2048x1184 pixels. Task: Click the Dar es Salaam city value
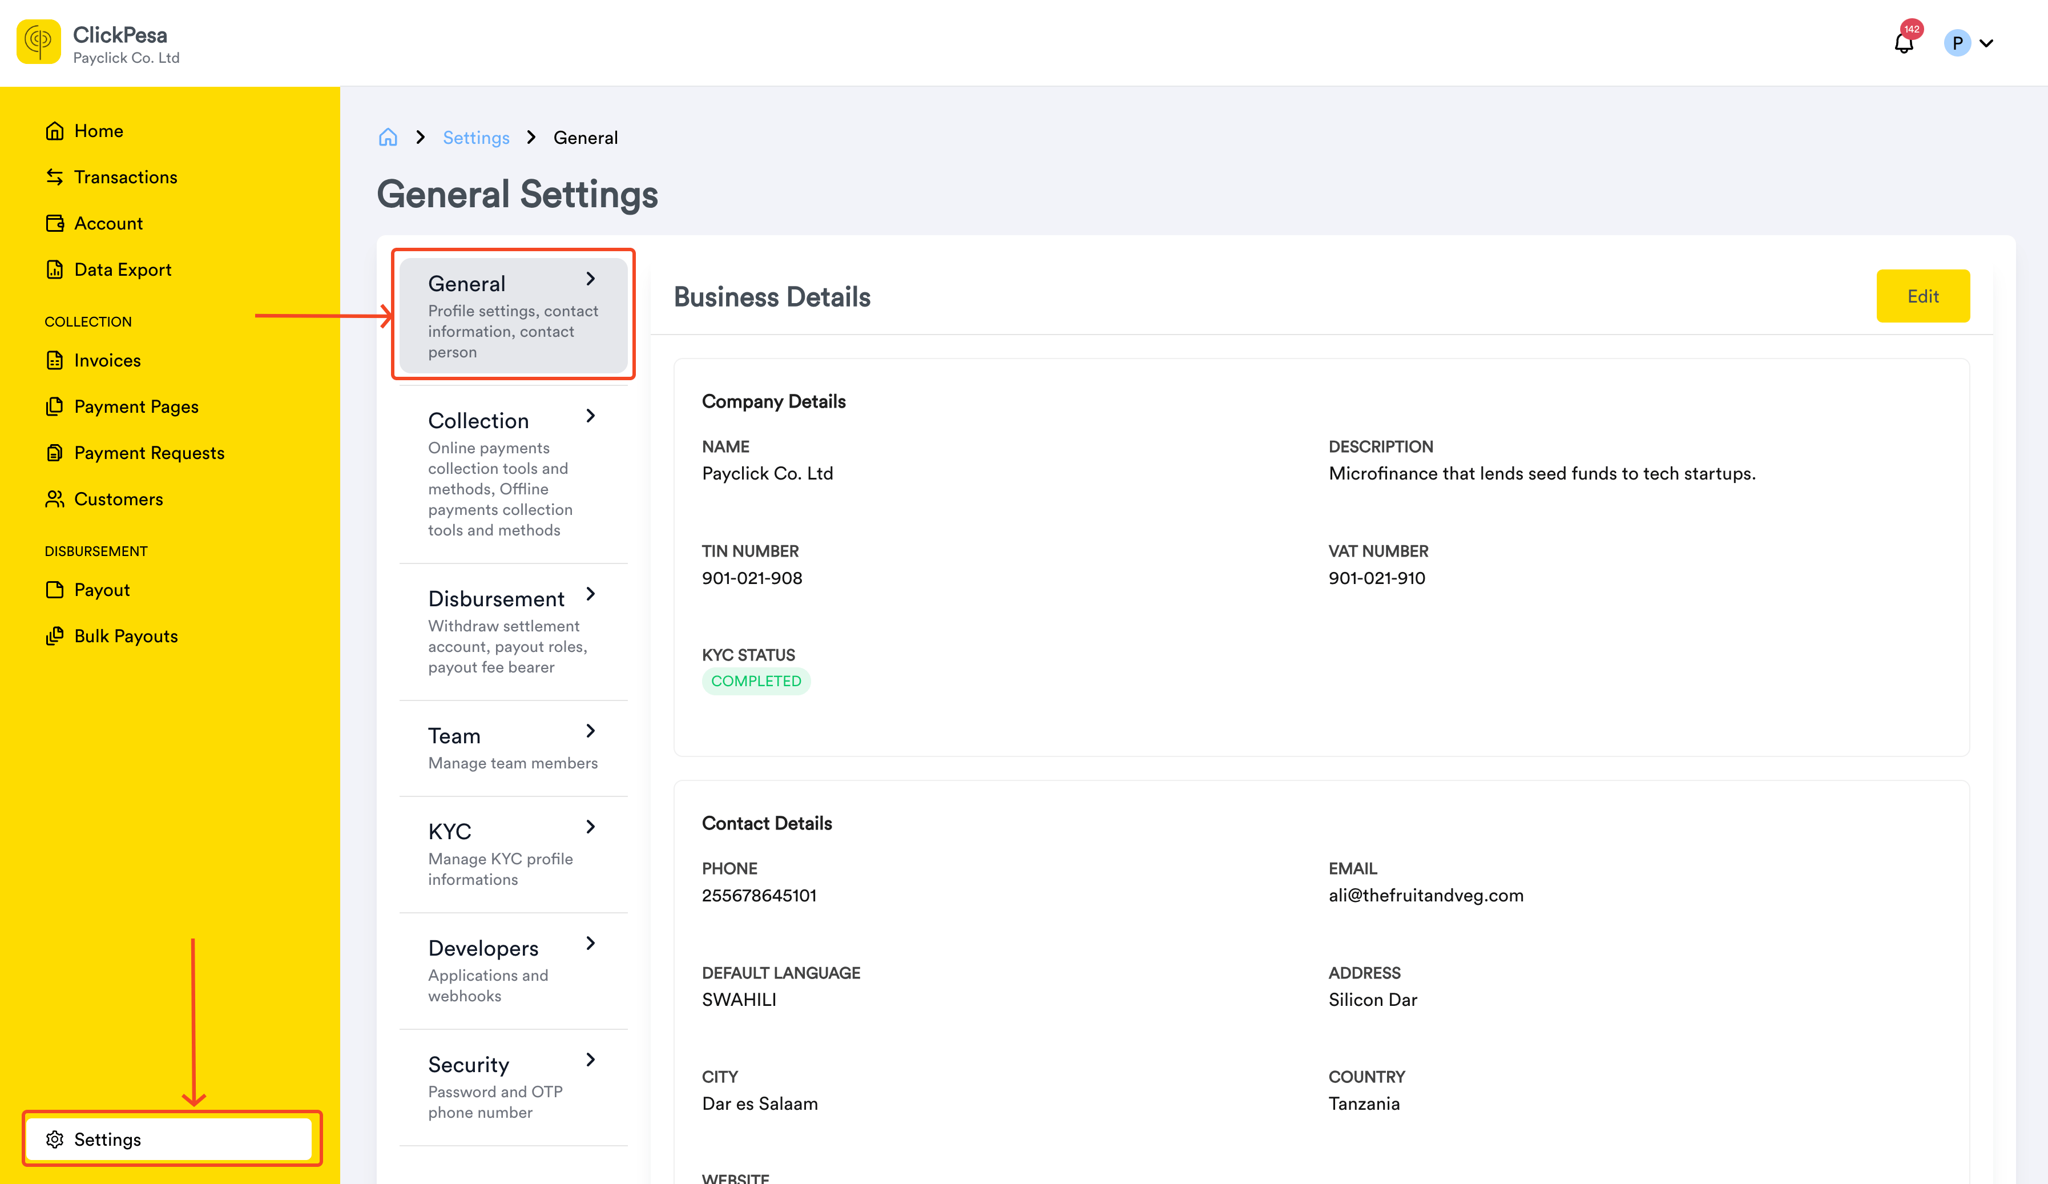760,1104
